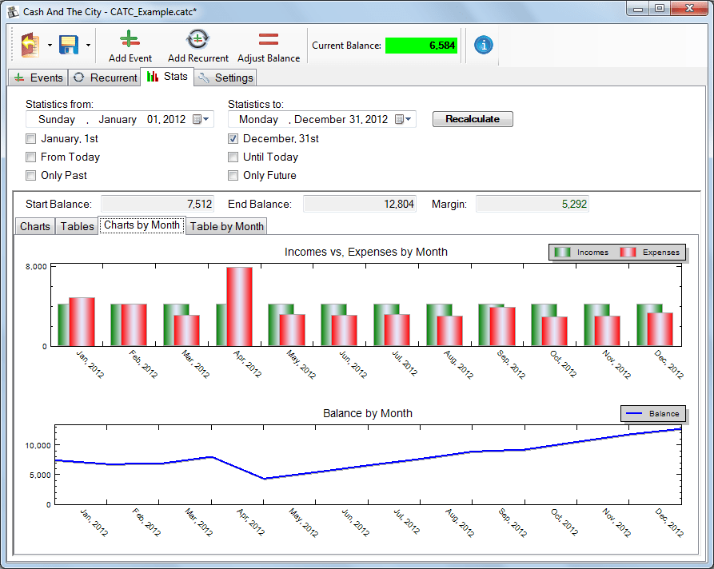Screen dimensions: 714x569
Task: Click the open file folder icon
Action: tap(30, 45)
